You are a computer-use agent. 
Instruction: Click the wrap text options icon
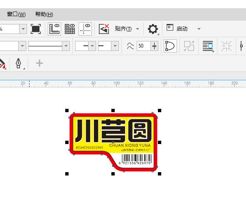point(208,46)
